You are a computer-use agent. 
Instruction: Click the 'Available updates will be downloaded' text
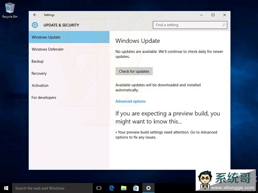(158, 87)
